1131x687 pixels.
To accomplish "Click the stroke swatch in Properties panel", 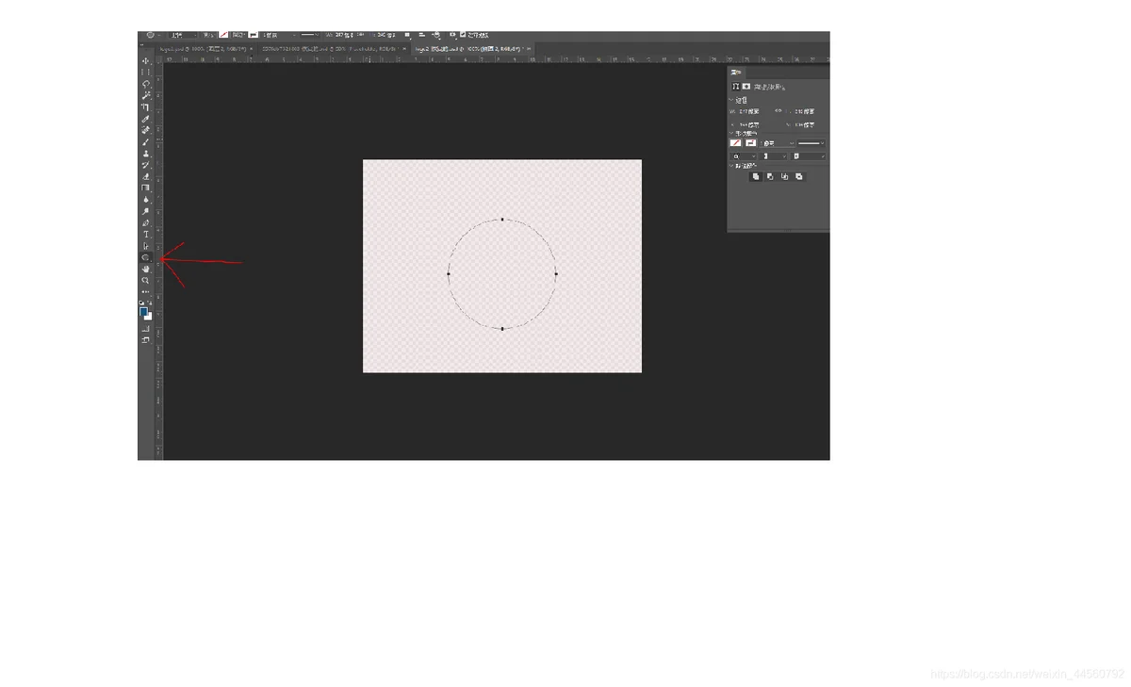I will pyautogui.click(x=751, y=143).
